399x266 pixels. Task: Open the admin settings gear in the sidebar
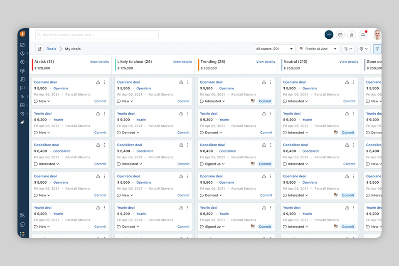tap(22, 114)
